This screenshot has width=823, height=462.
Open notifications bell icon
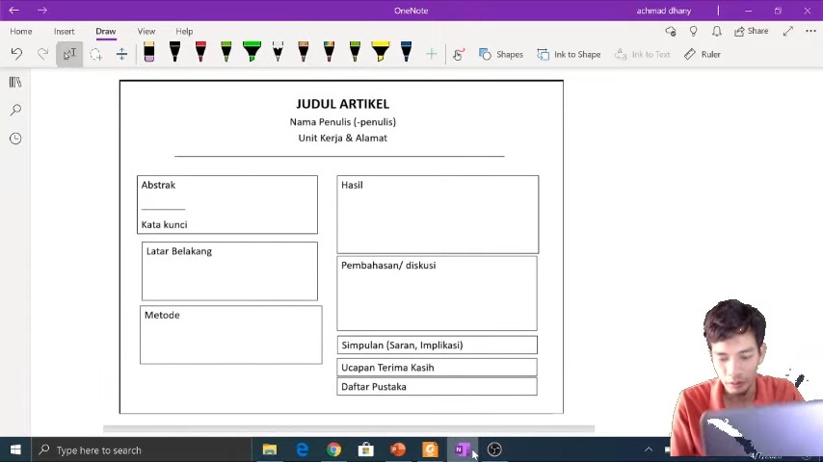click(x=716, y=32)
